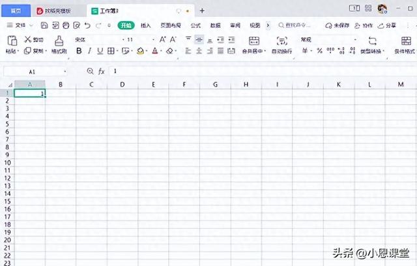Viewport: 417px width, 266px height.
Task: Open the Data (数据) tab
Action: point(216,25)
